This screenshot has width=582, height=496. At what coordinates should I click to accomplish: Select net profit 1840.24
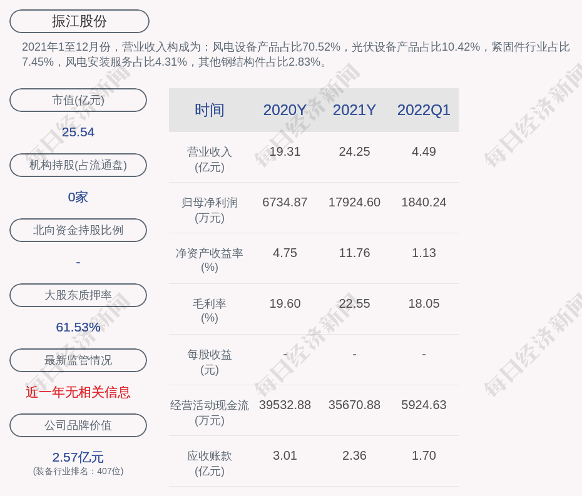point(424,202)
